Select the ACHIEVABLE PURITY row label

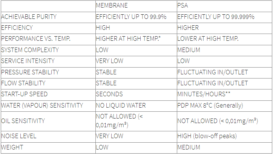pos(29,17)
